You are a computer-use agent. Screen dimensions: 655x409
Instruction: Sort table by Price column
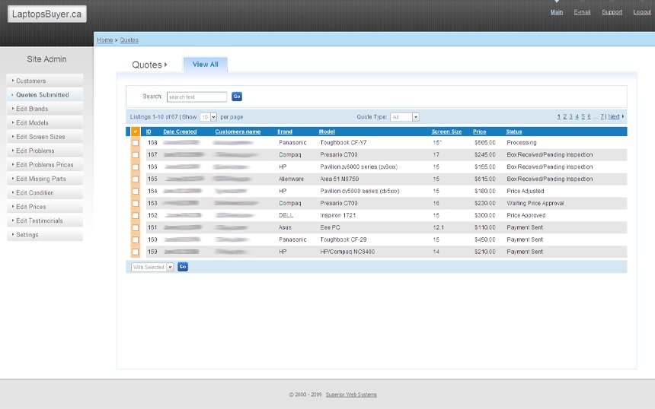pyautogui.click(x=480, y=132)
